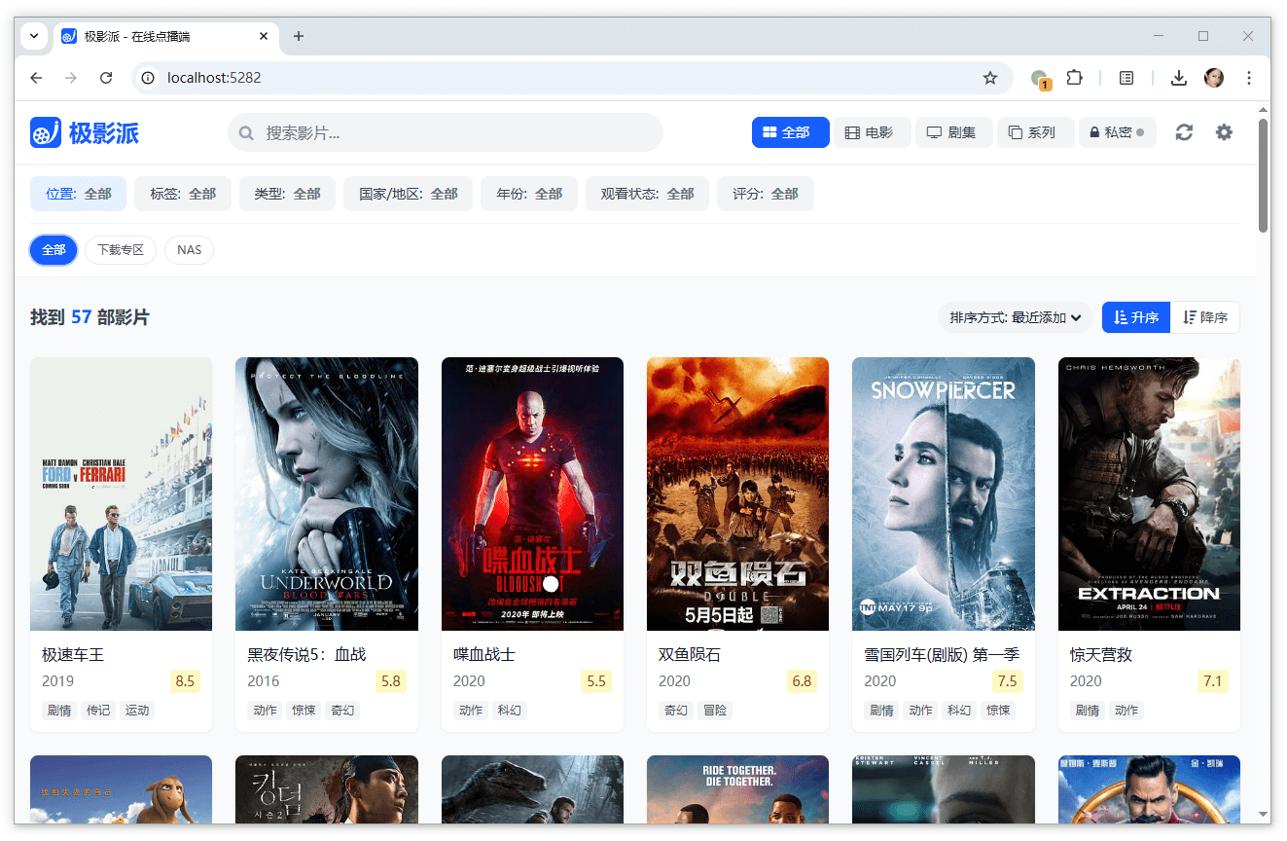Image resolution: width=1287 pixels, height=841 pixels.
Task: Switch to the 剧集 tab
Action: click(952, 132)
